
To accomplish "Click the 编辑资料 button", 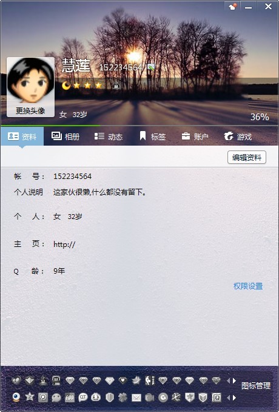I will [247, 157].
